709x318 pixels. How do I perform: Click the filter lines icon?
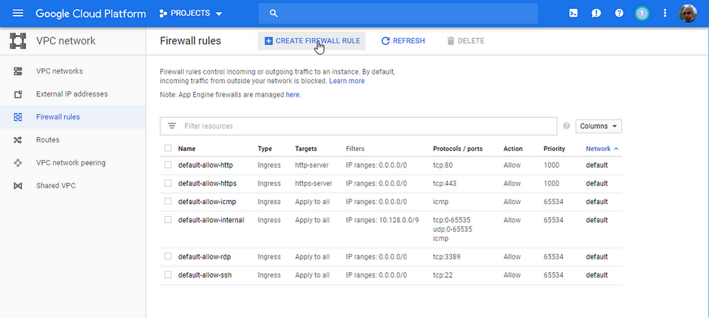(x=172, y=126)
